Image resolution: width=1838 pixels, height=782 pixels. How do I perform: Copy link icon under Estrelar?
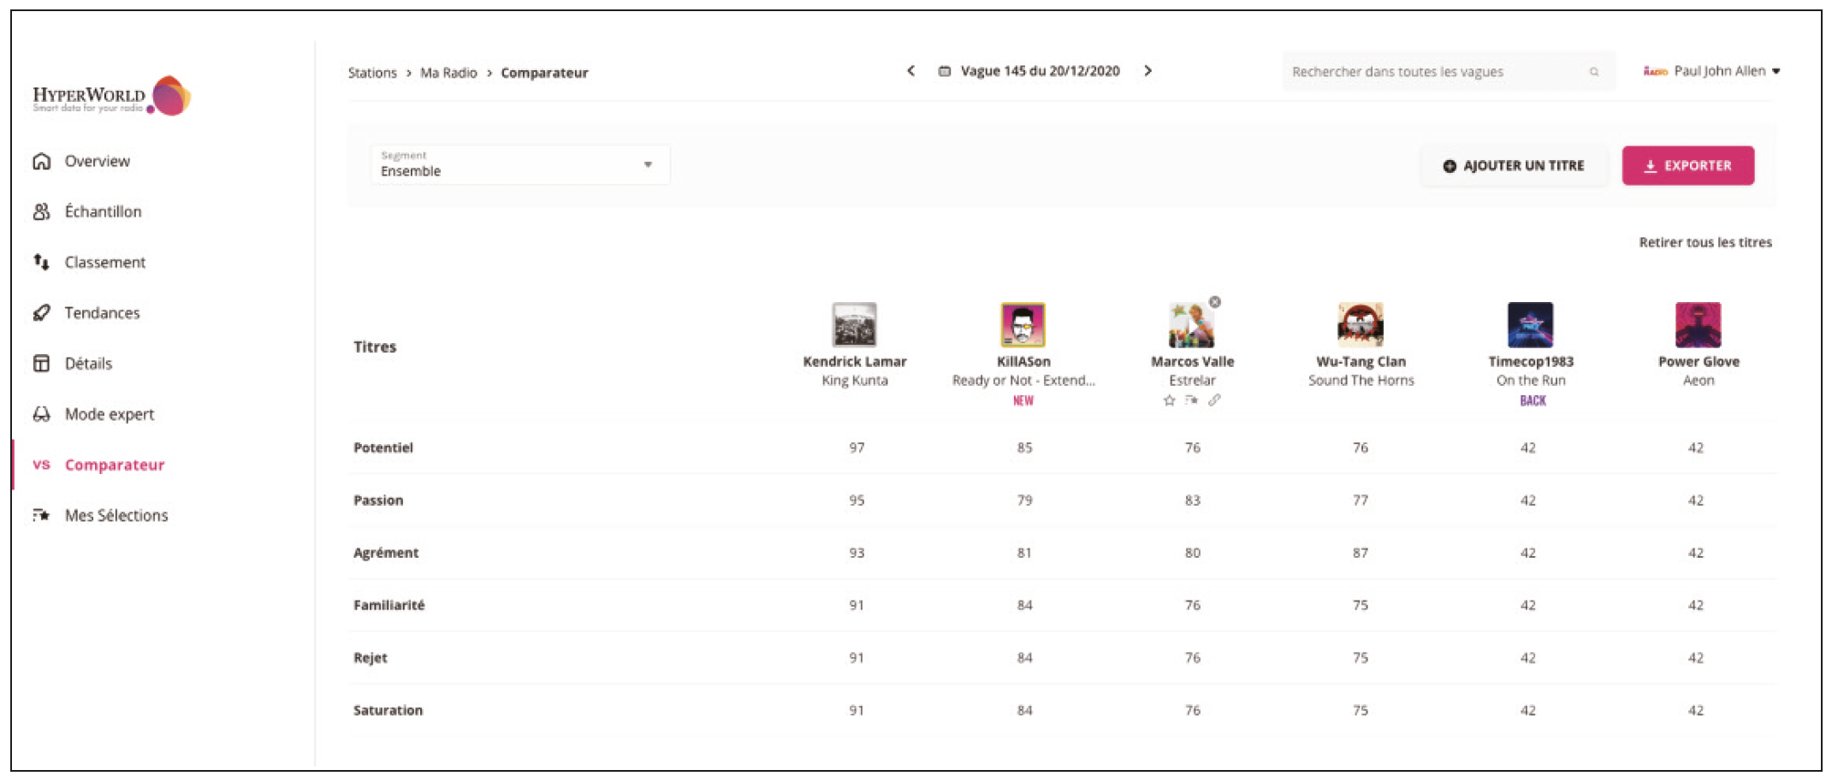click(1214, 400)
